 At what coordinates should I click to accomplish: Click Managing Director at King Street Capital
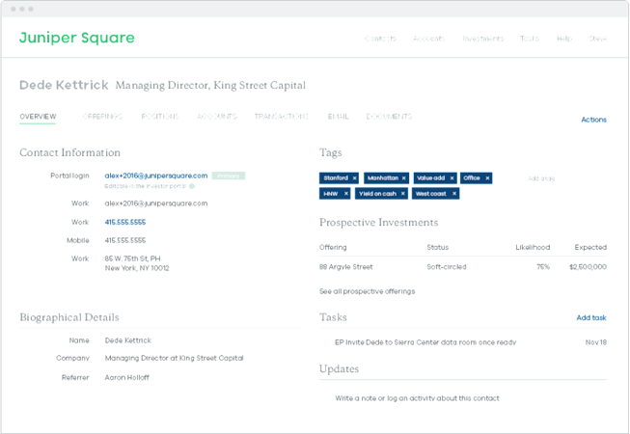[174, 358]
